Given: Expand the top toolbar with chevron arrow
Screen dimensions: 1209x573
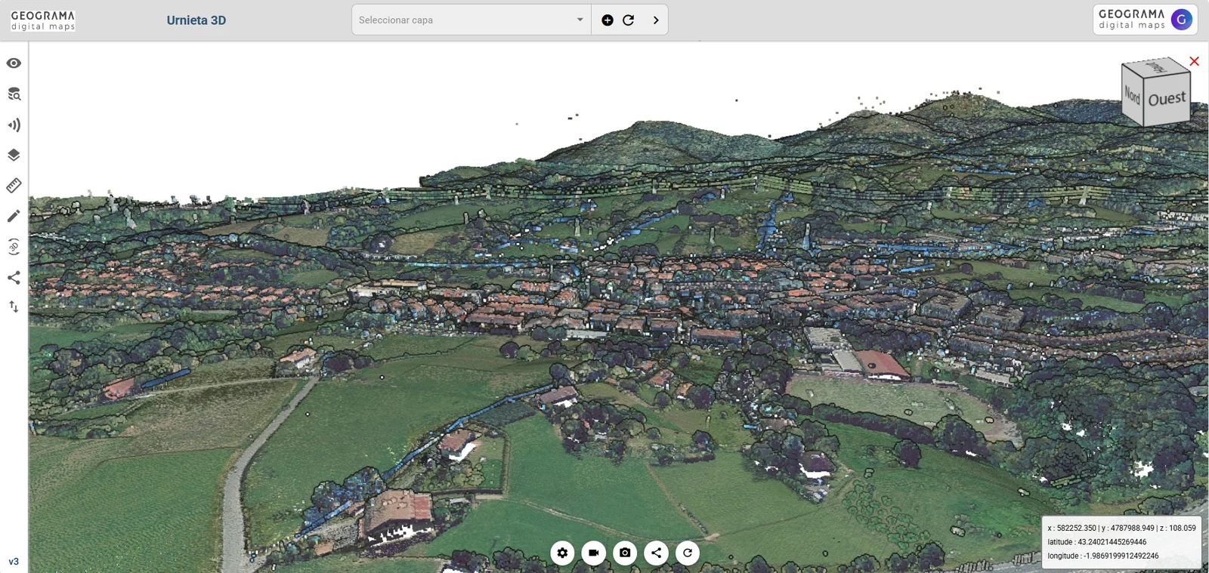Looking at the screenshot, I should pos(656,20).
